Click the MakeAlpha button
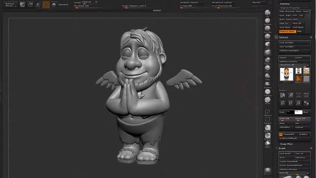Viewport: 316px width, 178px height. [286, 127]
